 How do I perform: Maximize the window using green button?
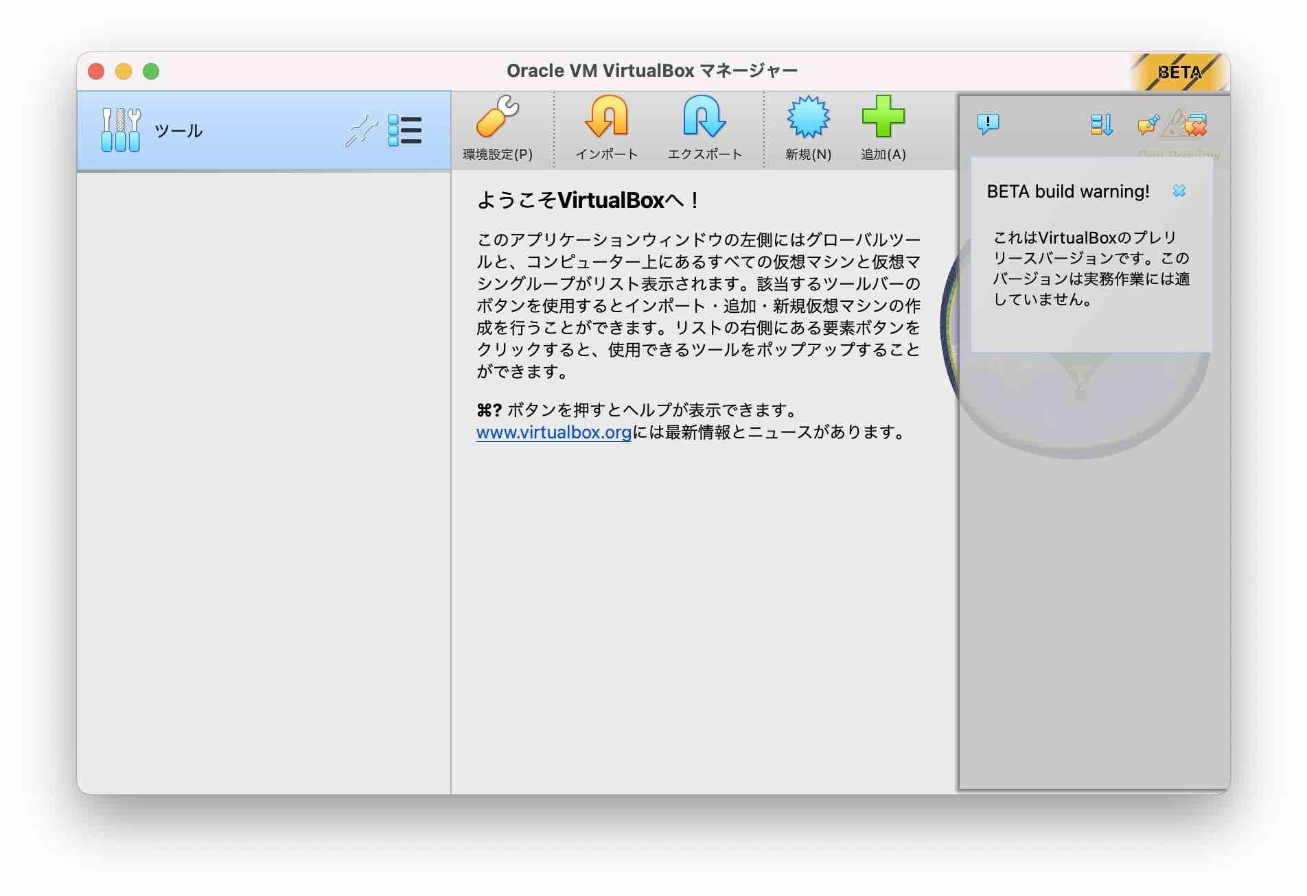tap(151, 71)
